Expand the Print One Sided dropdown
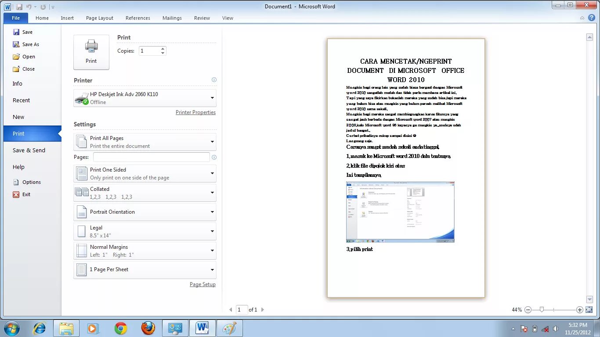 coord(145,173)
